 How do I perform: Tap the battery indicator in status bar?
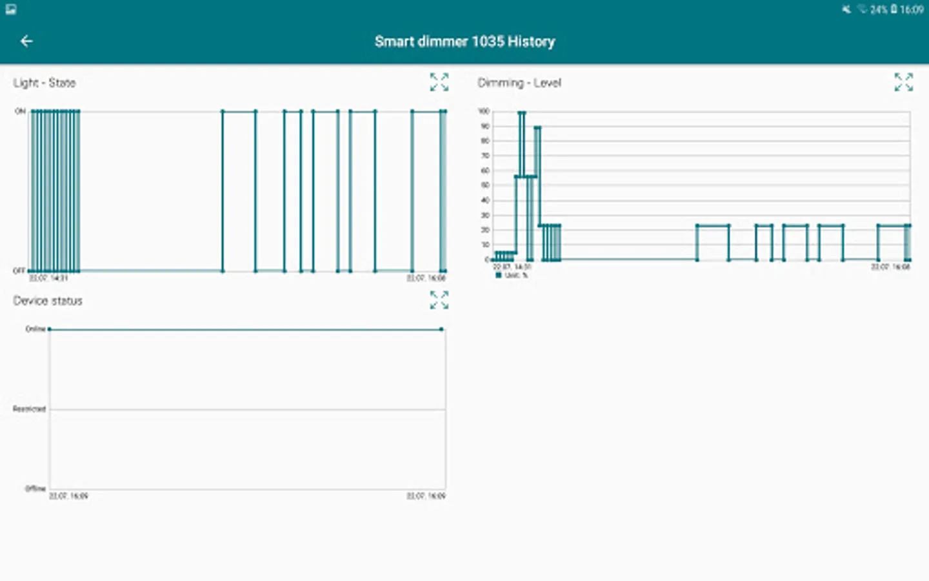pos(894,9)
